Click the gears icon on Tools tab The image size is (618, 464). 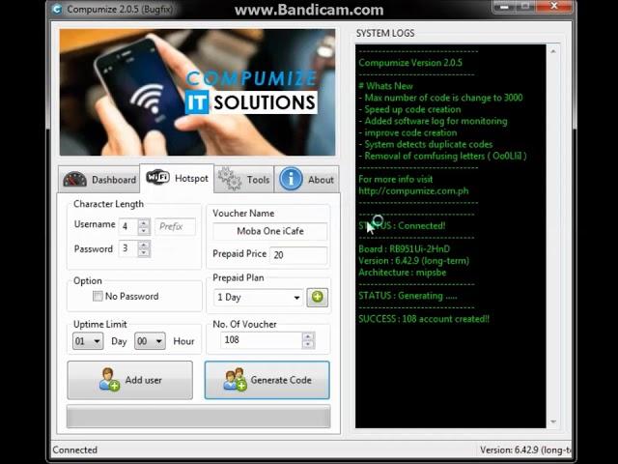(230, 179)
